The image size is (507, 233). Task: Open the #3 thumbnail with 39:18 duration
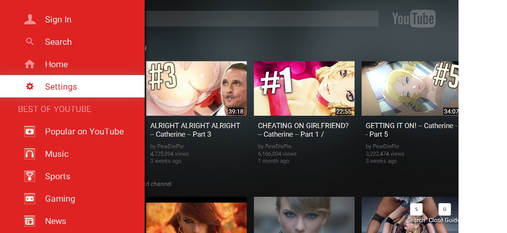(x=196, y=88)
